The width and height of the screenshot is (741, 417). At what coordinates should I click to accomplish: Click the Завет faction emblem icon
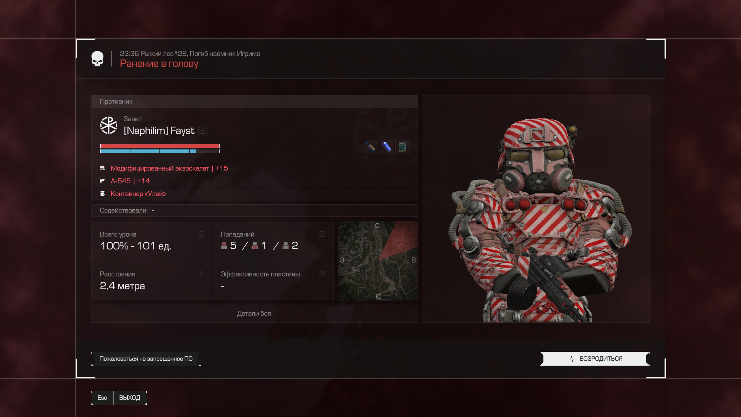coord(108,125)
